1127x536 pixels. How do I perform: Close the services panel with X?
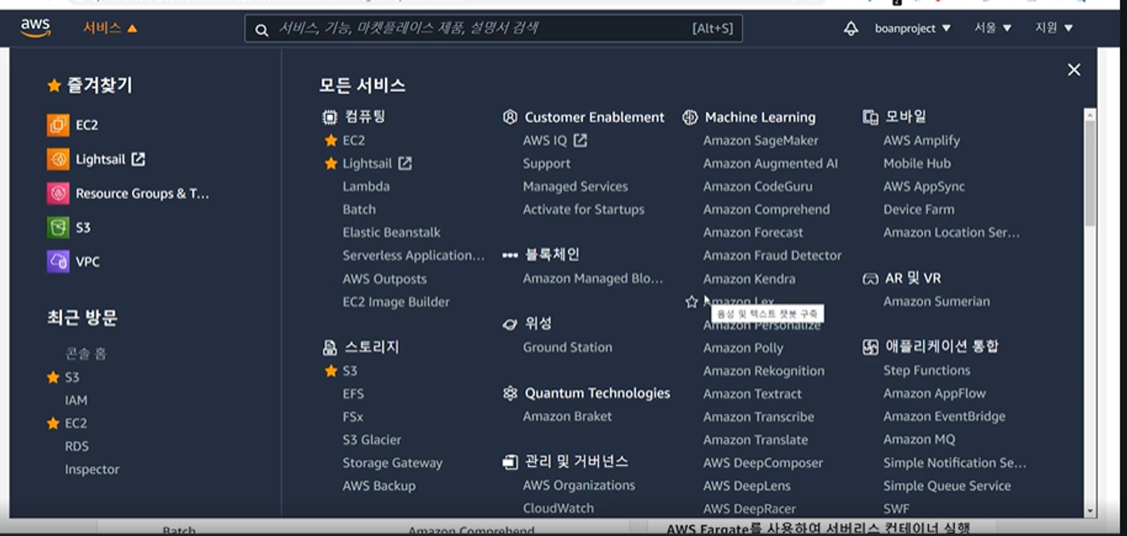1074,70
